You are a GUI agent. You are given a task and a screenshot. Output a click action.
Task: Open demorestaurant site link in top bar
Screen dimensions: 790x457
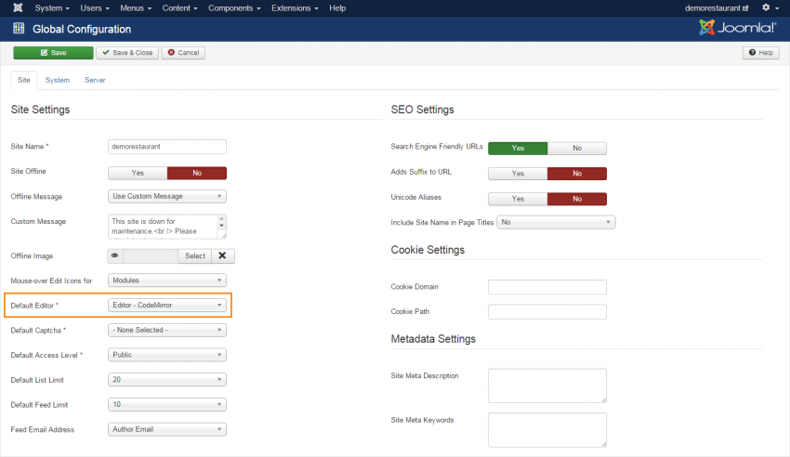717,8
